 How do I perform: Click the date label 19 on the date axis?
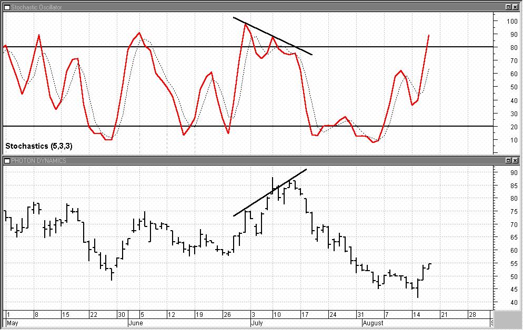[199, 315]
